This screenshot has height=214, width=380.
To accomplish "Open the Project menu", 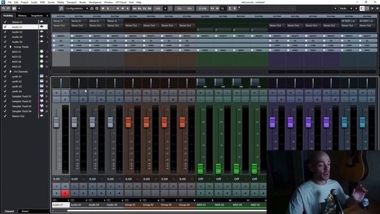I will click(24, 2).
